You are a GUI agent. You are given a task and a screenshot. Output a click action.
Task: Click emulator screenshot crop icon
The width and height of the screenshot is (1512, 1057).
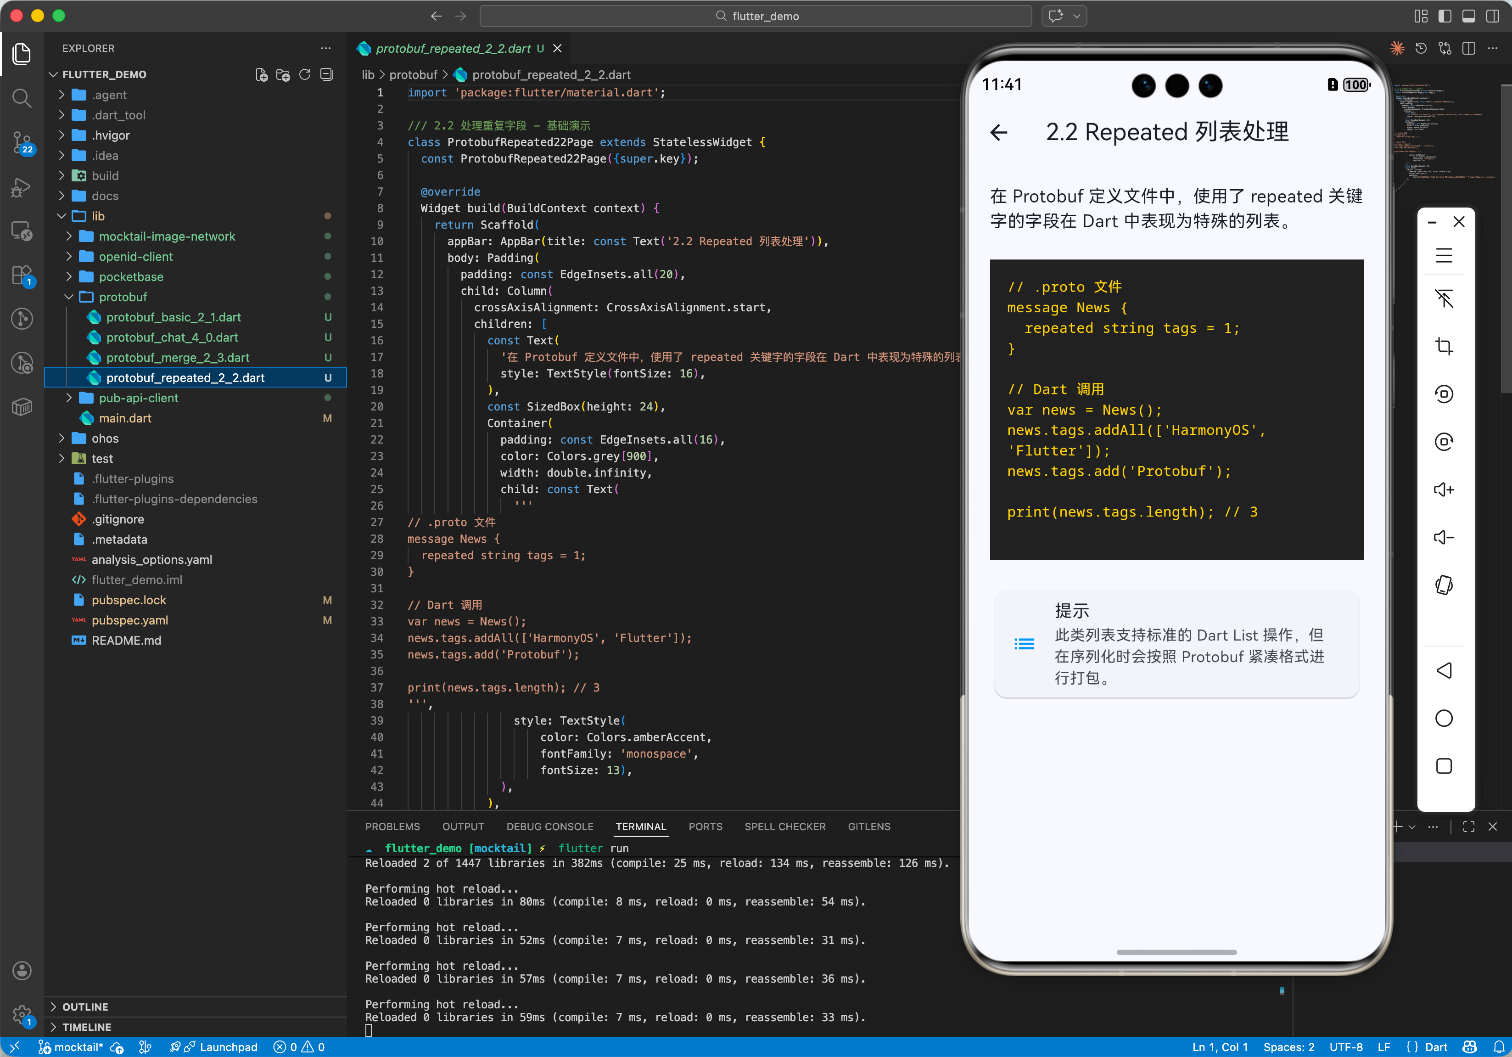(1444, 346)
